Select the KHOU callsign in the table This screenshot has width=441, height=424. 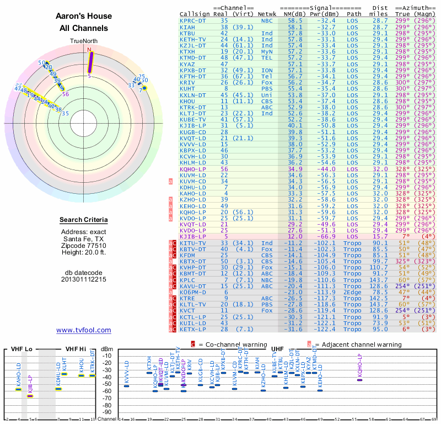(187, 101)
